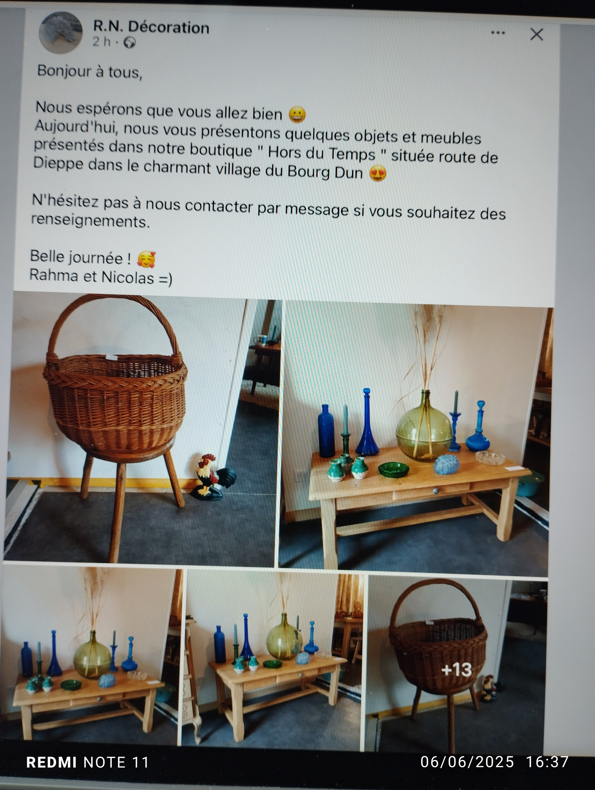Open the large wicker basket photo
The height and width of the screenshot is (790, 595).
(143, 430)
